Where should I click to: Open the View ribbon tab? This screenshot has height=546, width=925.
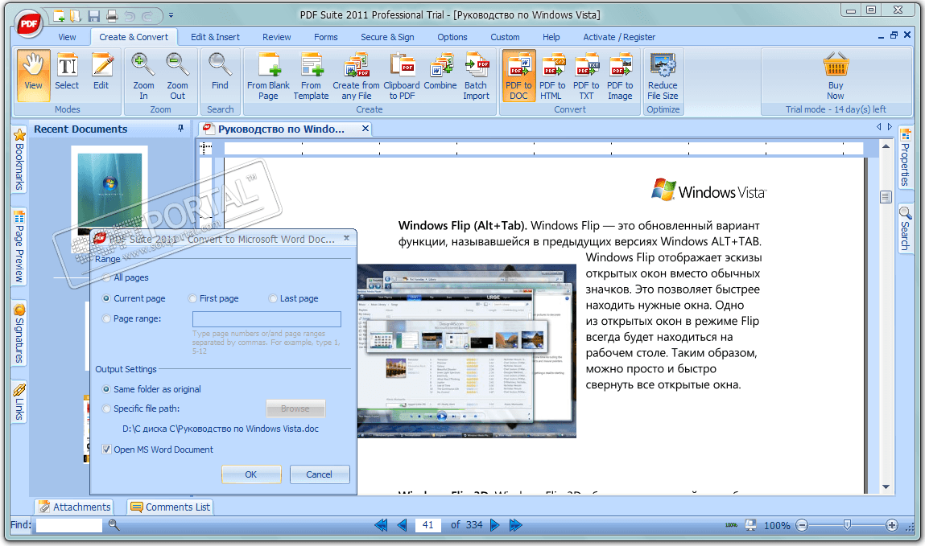pos(67,37)
